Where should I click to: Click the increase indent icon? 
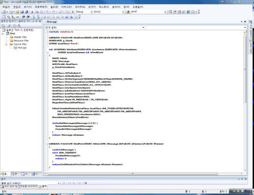[28, 17]
